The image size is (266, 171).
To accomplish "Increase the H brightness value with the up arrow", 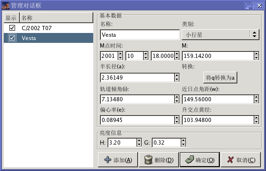I will pos(139,140).
